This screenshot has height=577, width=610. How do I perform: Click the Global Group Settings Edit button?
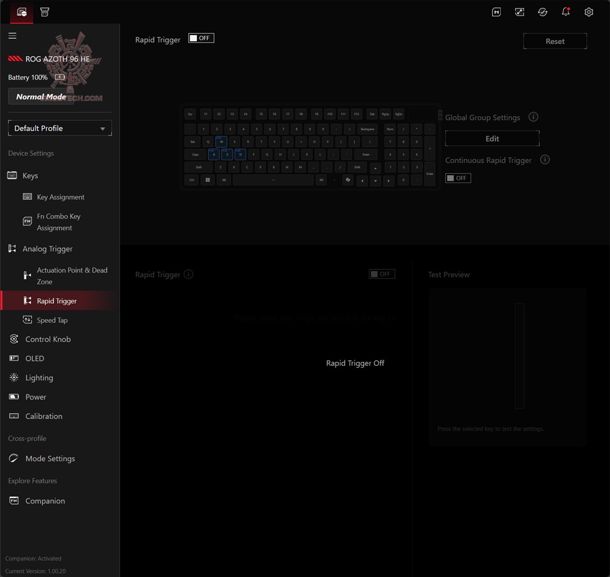[492, 138]
